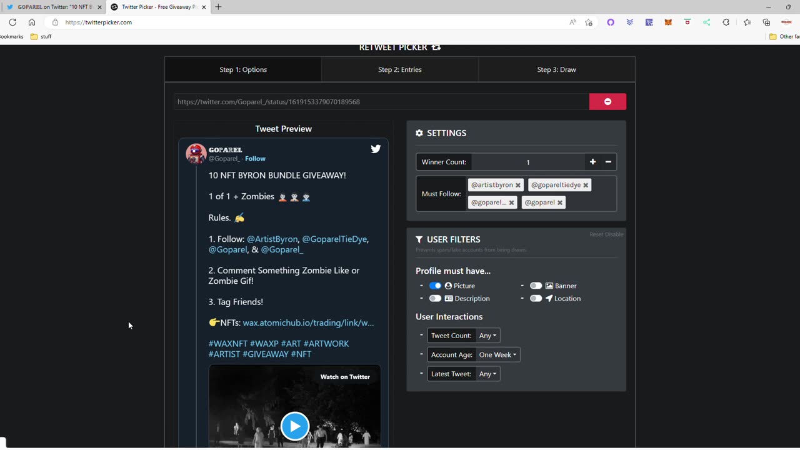Click the retweet icon beside RETWEET PICKER

436,47
